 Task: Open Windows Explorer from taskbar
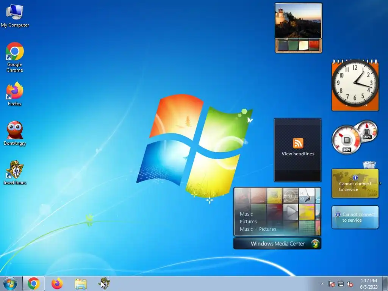(x=81, y=284)
